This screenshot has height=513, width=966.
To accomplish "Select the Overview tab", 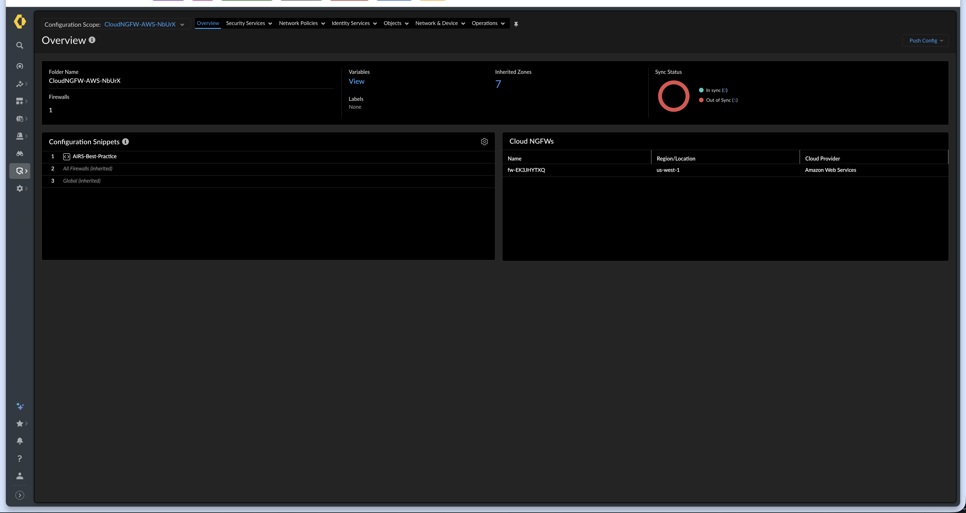I will 208,23.
